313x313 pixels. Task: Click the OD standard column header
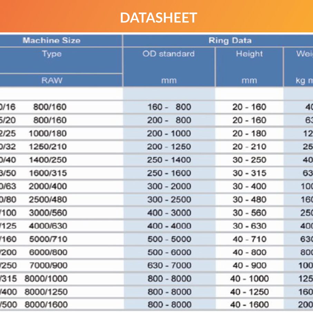(169, 54)
